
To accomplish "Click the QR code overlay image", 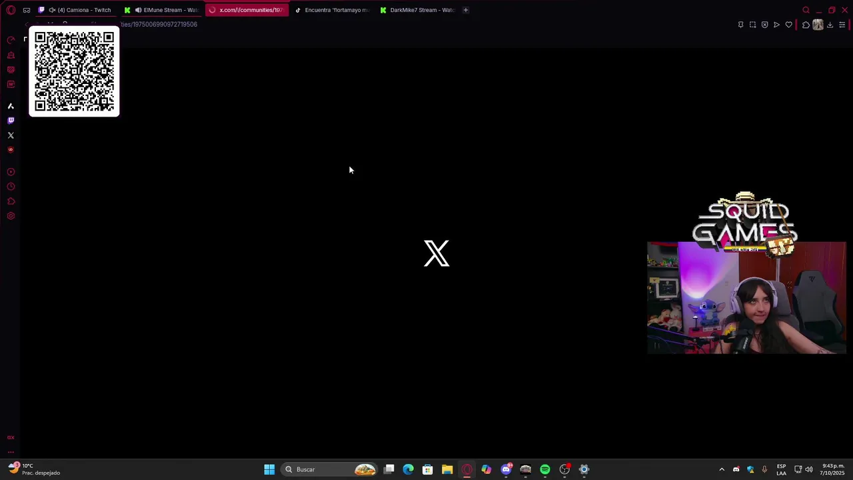I will 74,72.
